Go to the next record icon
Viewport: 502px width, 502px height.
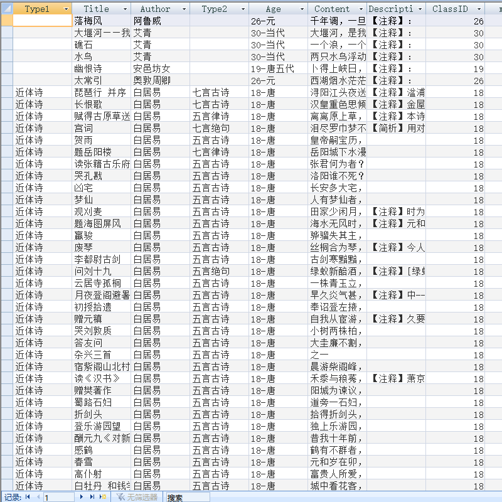tap(81, 496)
